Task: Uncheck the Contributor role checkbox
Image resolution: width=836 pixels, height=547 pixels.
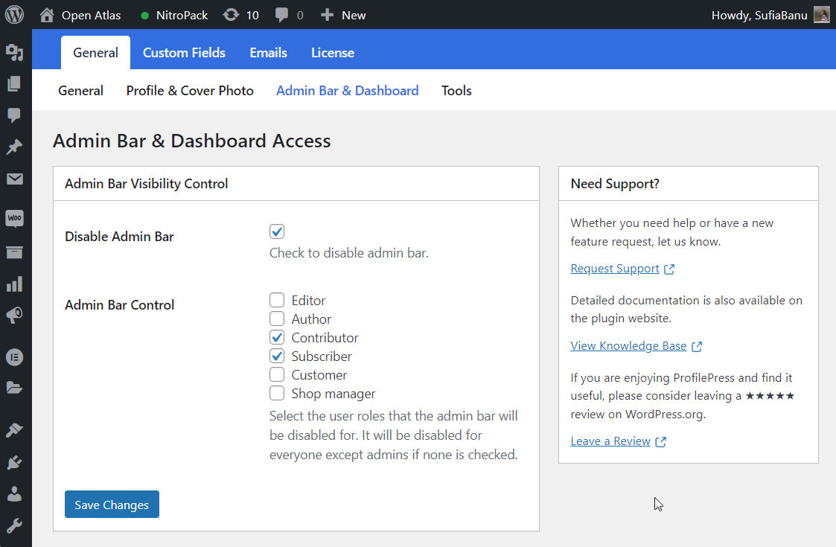Action: pos(277,337)
